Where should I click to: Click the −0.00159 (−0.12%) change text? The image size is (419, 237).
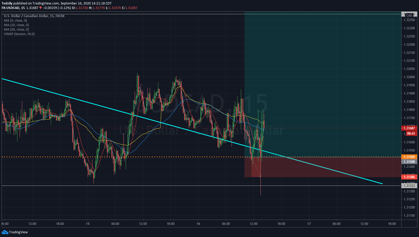pos(57,8)
